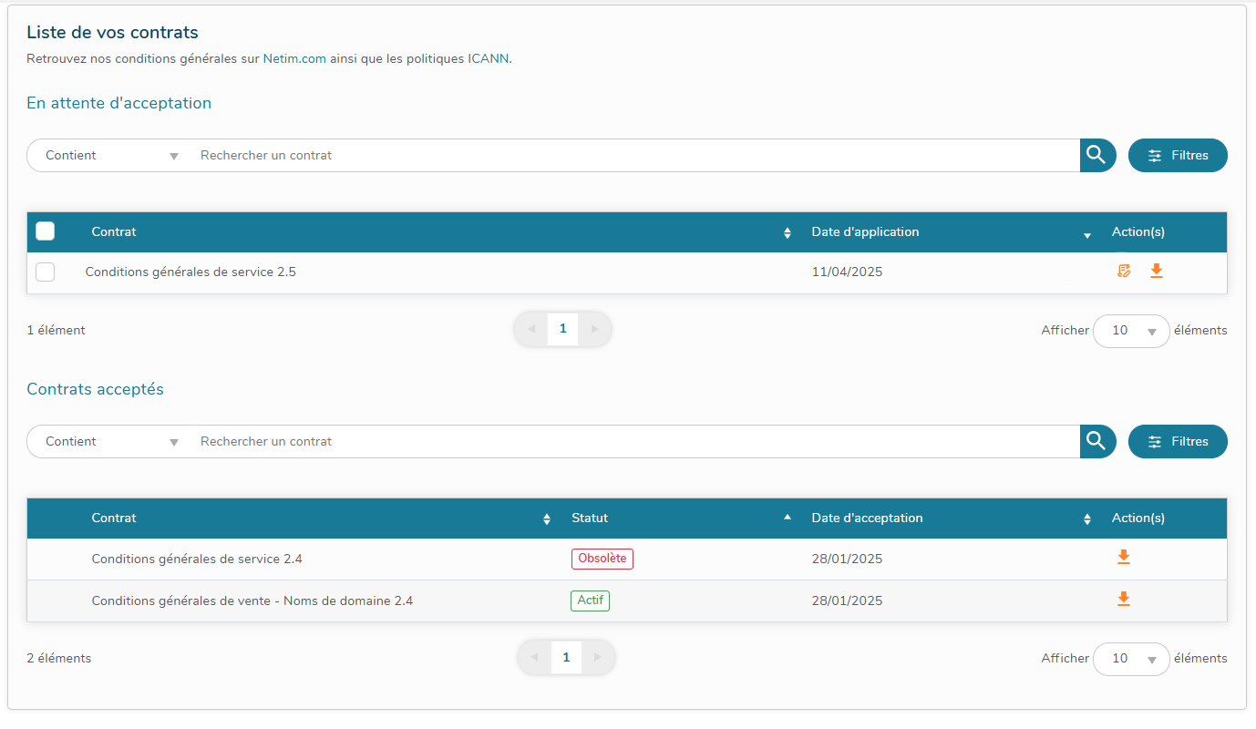This screenshot has height=729, width=1256.
Task: Open Filtres for accepted contracts
Action: (1177, 442)
